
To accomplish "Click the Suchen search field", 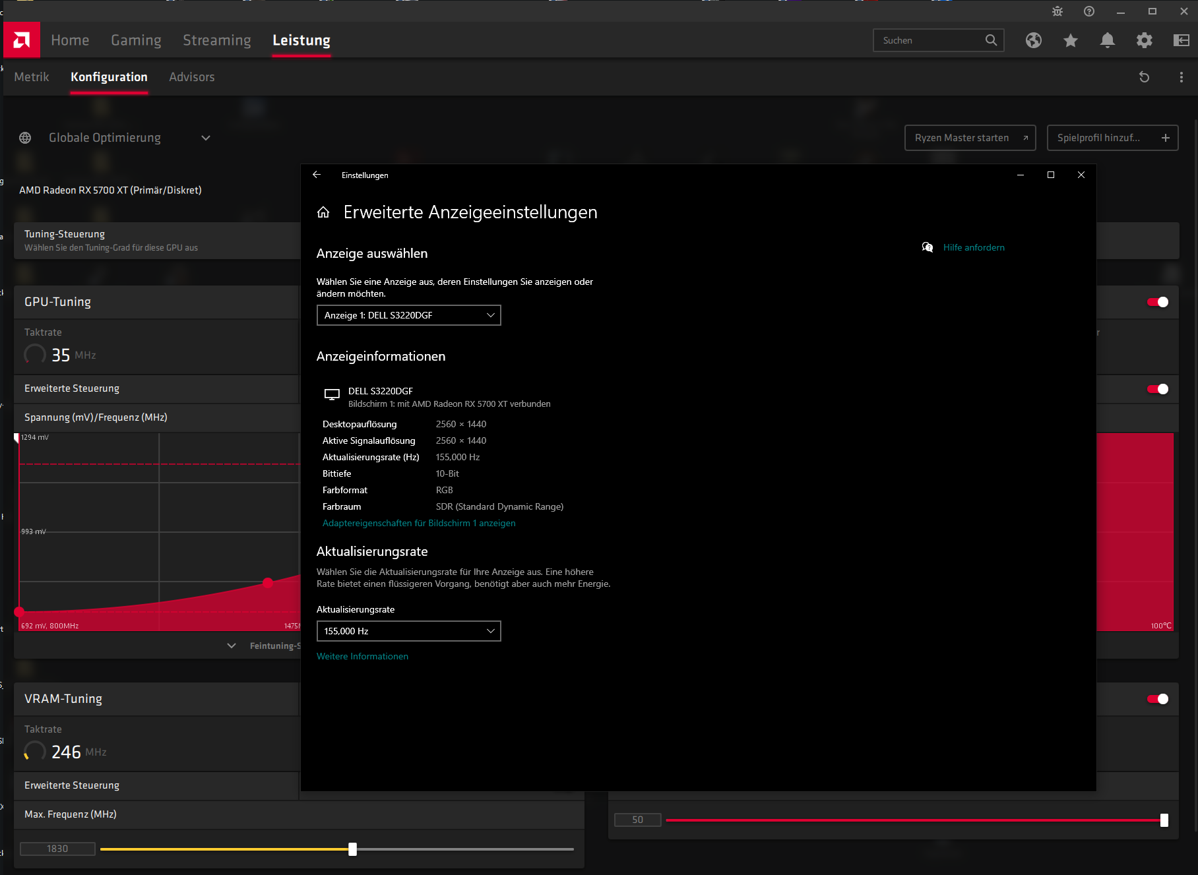I will pos(938,40).
